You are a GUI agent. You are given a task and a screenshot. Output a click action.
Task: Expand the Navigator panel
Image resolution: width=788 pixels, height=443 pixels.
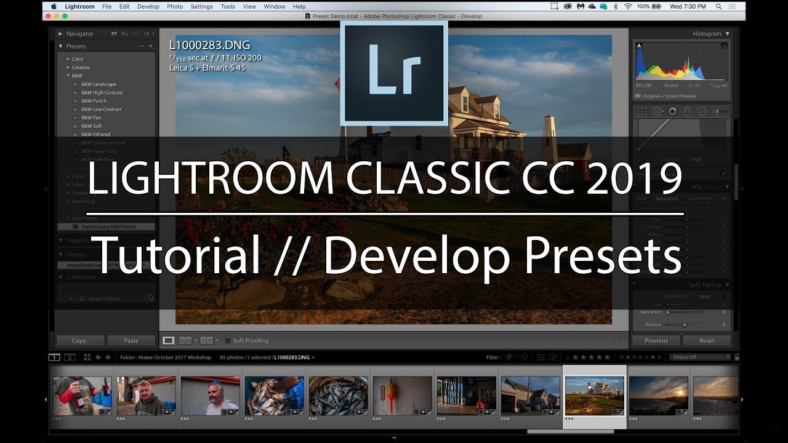(x=60, y=34)
